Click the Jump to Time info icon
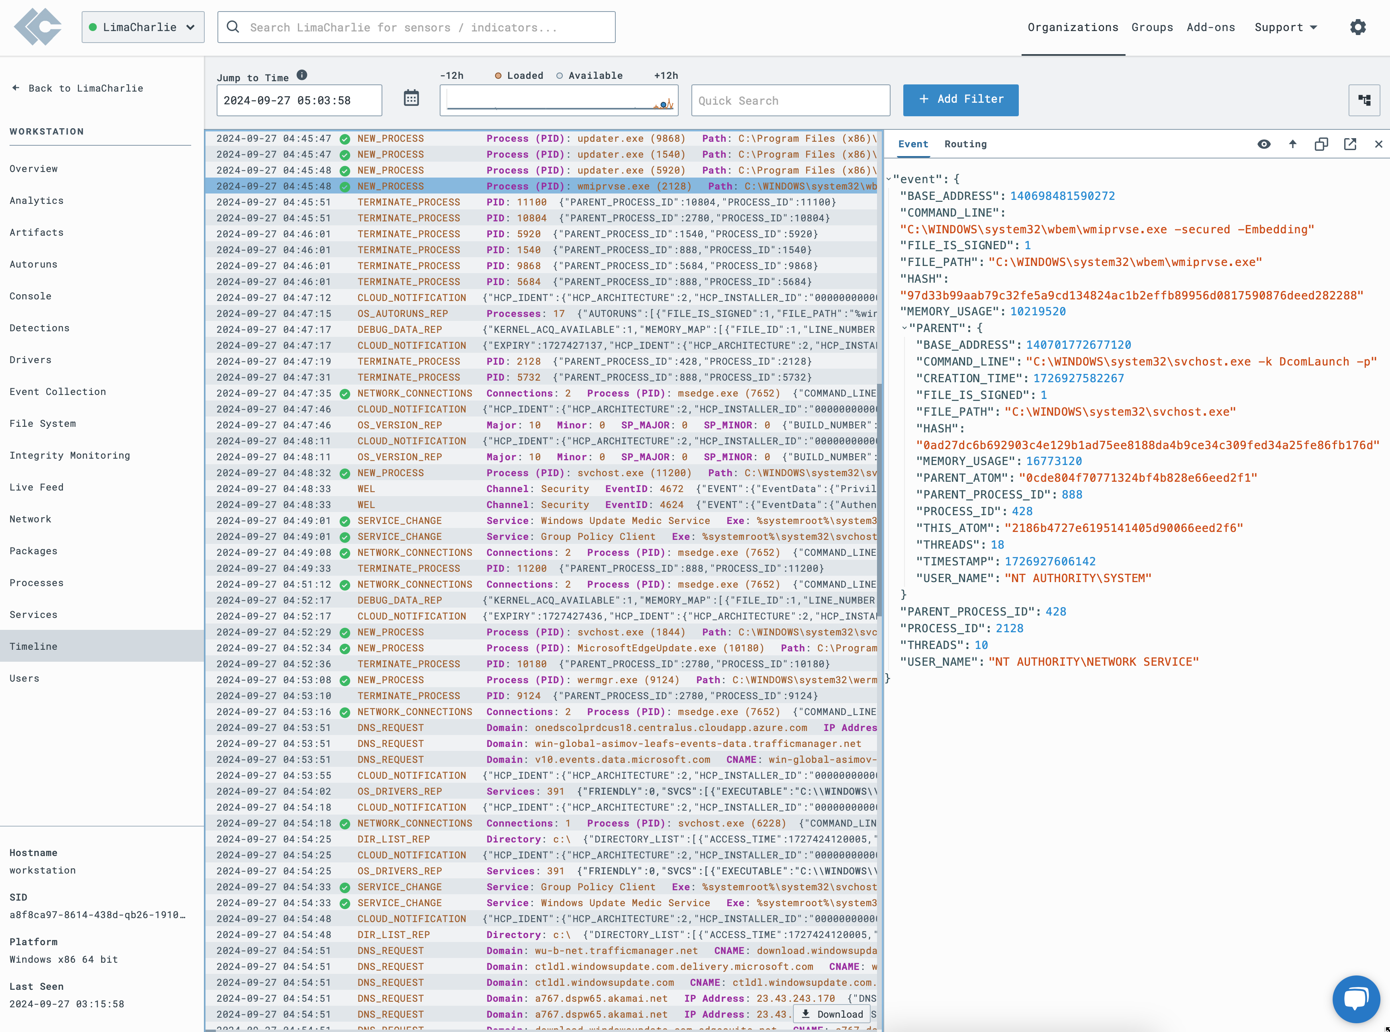Image resolution: width=1390 pixels, height=1032 pixels. (x=302, y=75)
